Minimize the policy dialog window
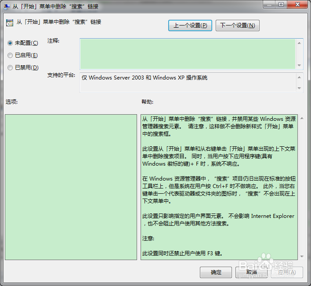Image resolution: width=311 pixels, height=286 pixels. pos(269,5)
